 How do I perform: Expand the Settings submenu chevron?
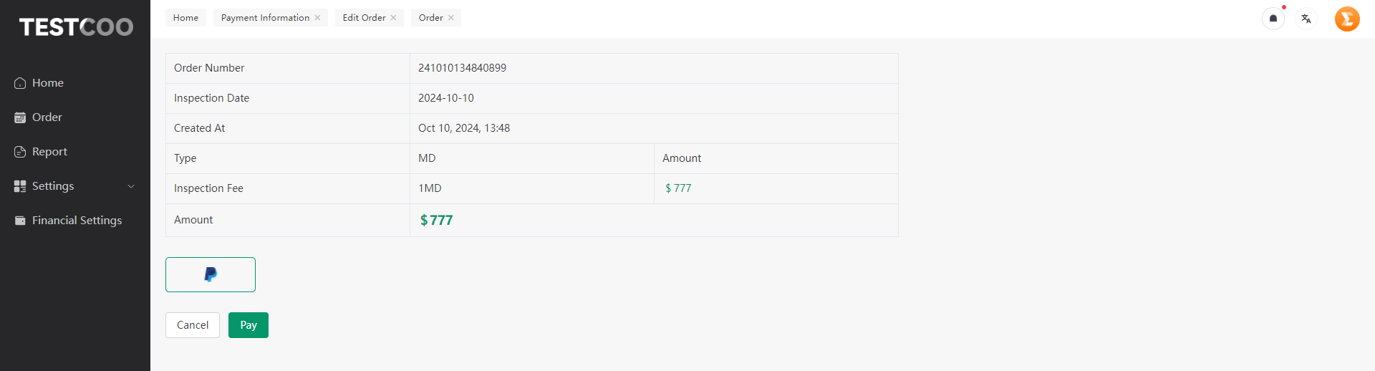click(x=131, y=186)
